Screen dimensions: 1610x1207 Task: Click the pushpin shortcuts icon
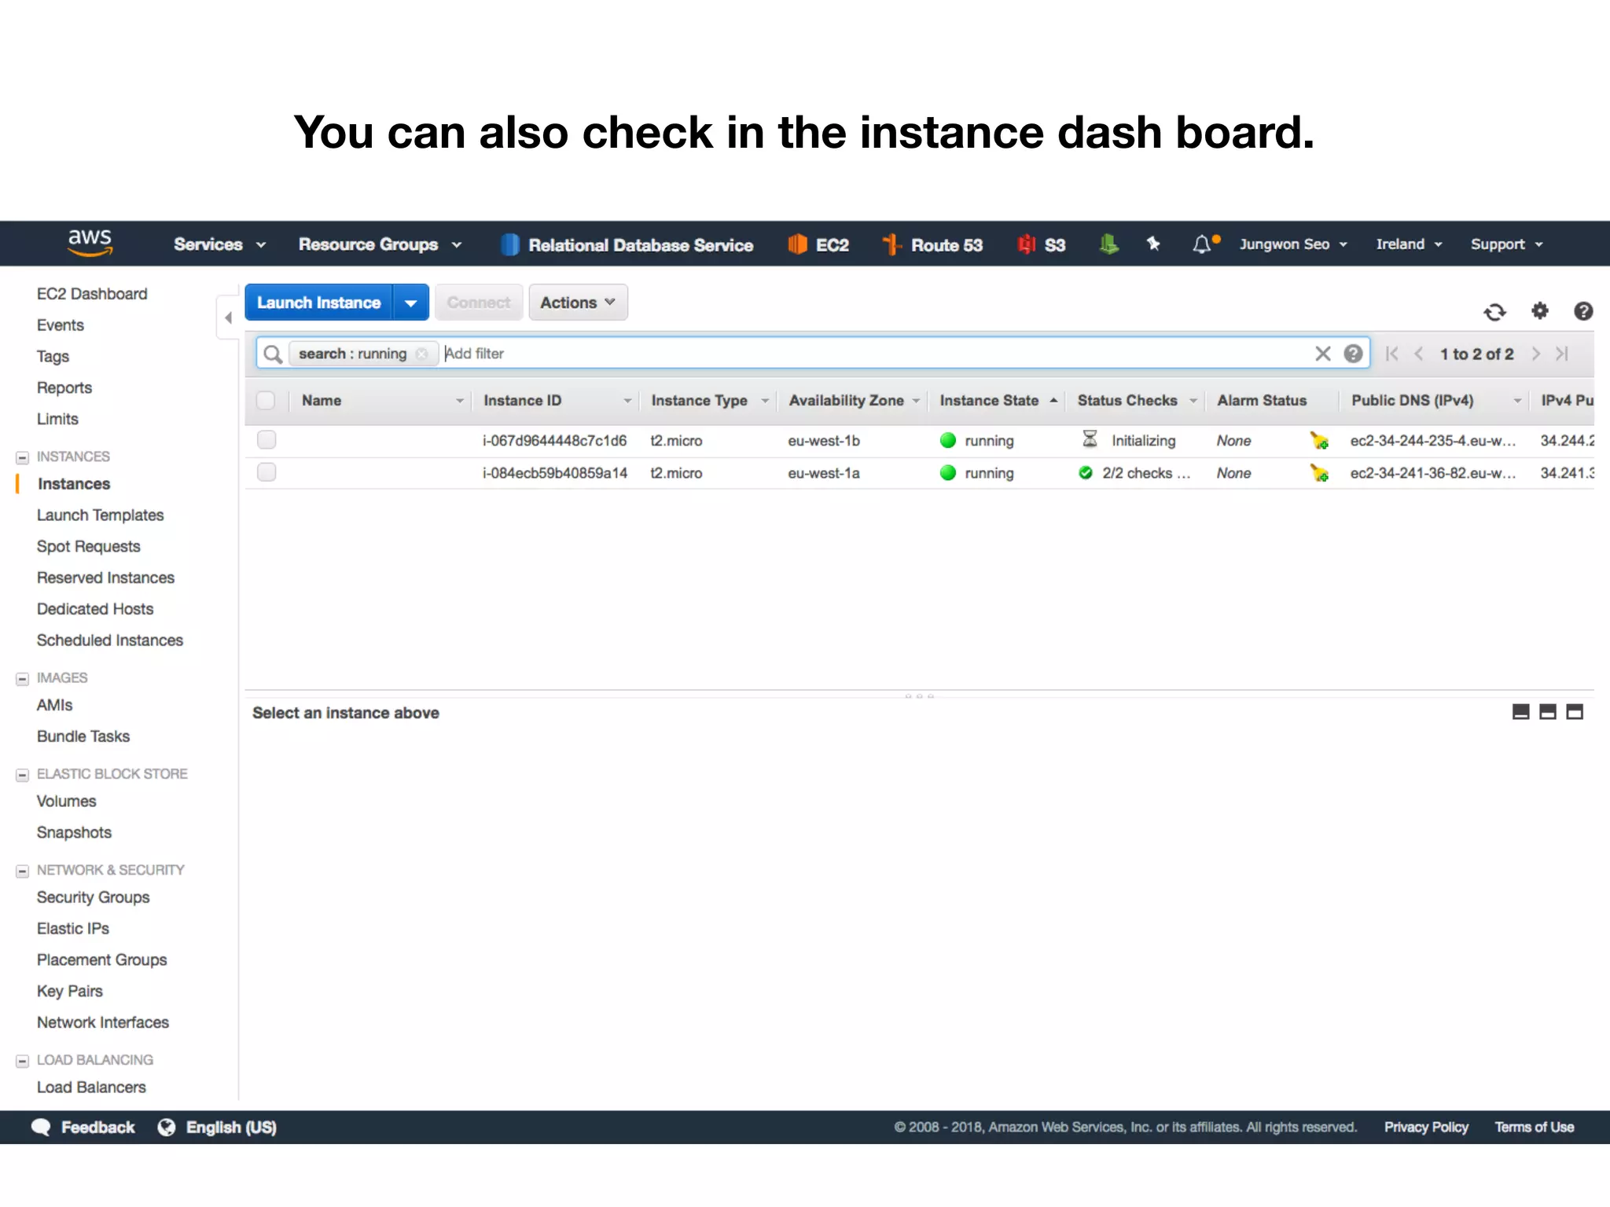click(1152, 244)
